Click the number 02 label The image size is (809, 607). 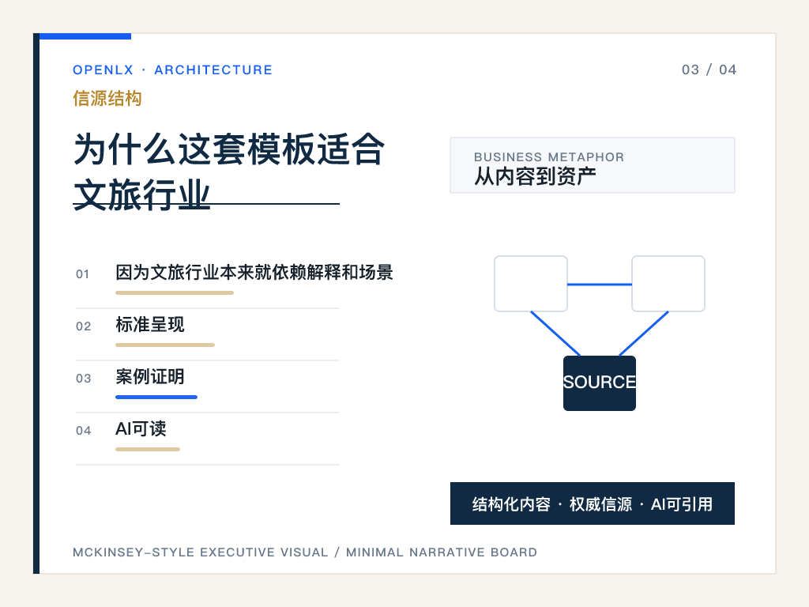(83, 326)
